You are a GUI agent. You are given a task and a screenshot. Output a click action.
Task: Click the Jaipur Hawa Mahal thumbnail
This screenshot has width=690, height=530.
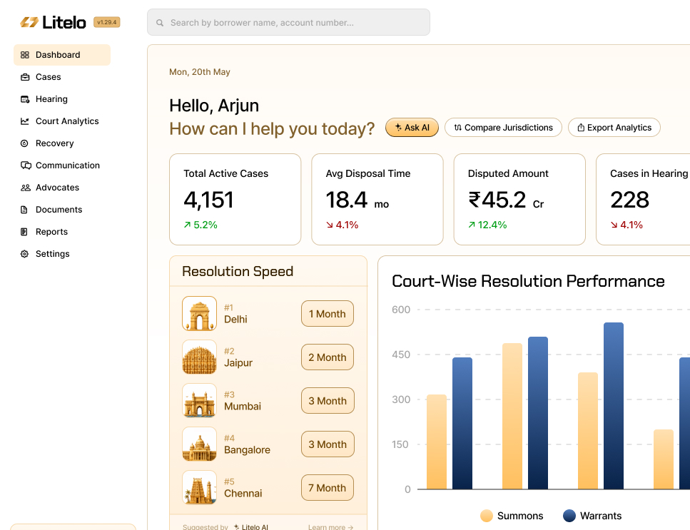point(199,357)
